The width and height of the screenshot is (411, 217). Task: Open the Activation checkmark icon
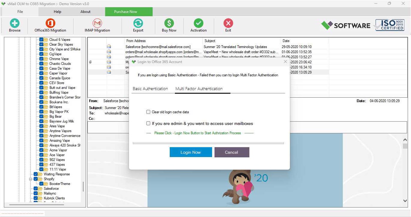pyautogui.click(x=199, y=23)
